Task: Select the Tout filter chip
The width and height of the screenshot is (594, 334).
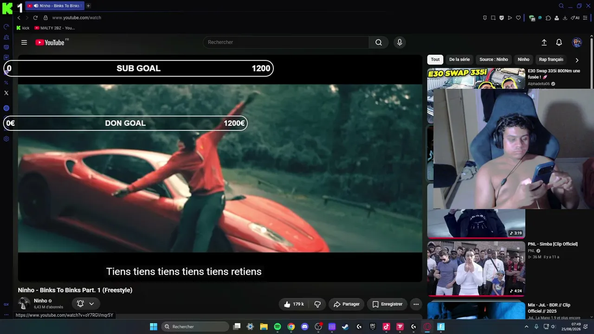Action: pyautogui.click(x=435, y=59)
